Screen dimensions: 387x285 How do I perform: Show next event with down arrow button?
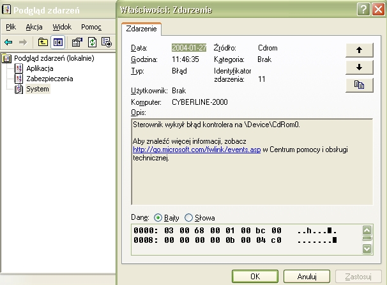point(360,67)
